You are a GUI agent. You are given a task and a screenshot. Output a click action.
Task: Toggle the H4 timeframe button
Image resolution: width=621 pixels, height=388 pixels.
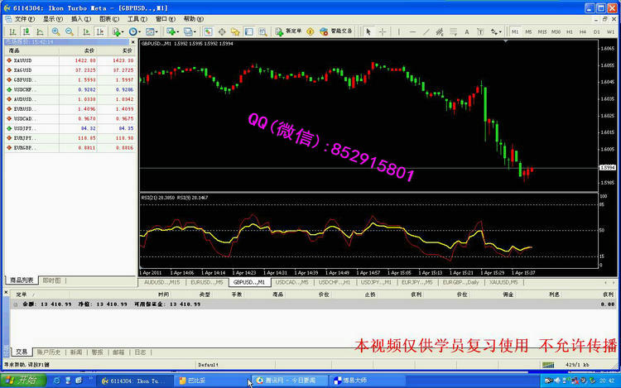coord(584,31)
